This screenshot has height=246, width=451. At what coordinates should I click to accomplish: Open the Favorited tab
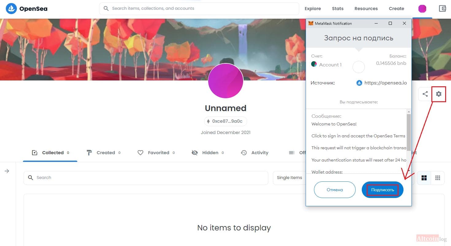pyautogui.click(x=156, y=153)
